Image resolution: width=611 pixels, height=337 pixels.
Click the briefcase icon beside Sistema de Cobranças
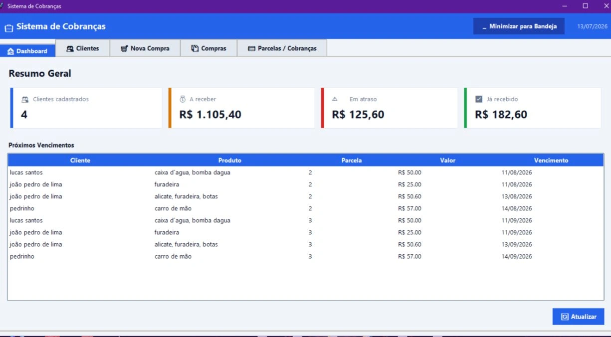tap(9, 28)
